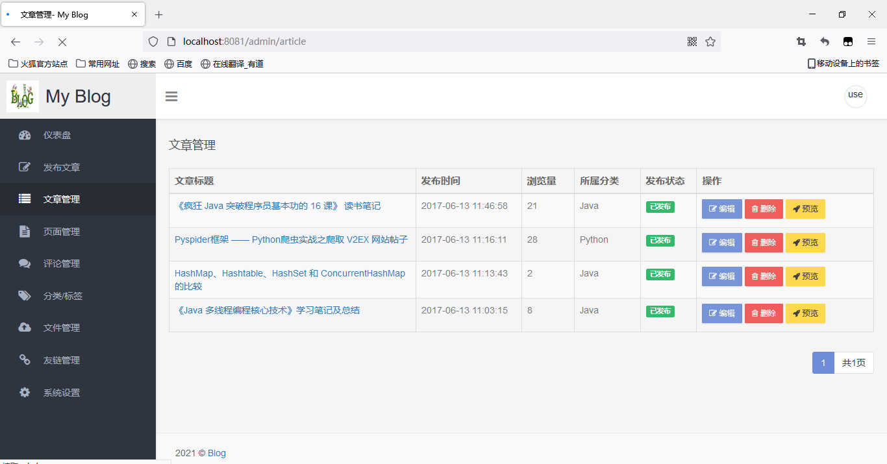The height and width of the screenshot is (464, 887).
Task: Click the list icon beside 文章管理
Action: 25,199
